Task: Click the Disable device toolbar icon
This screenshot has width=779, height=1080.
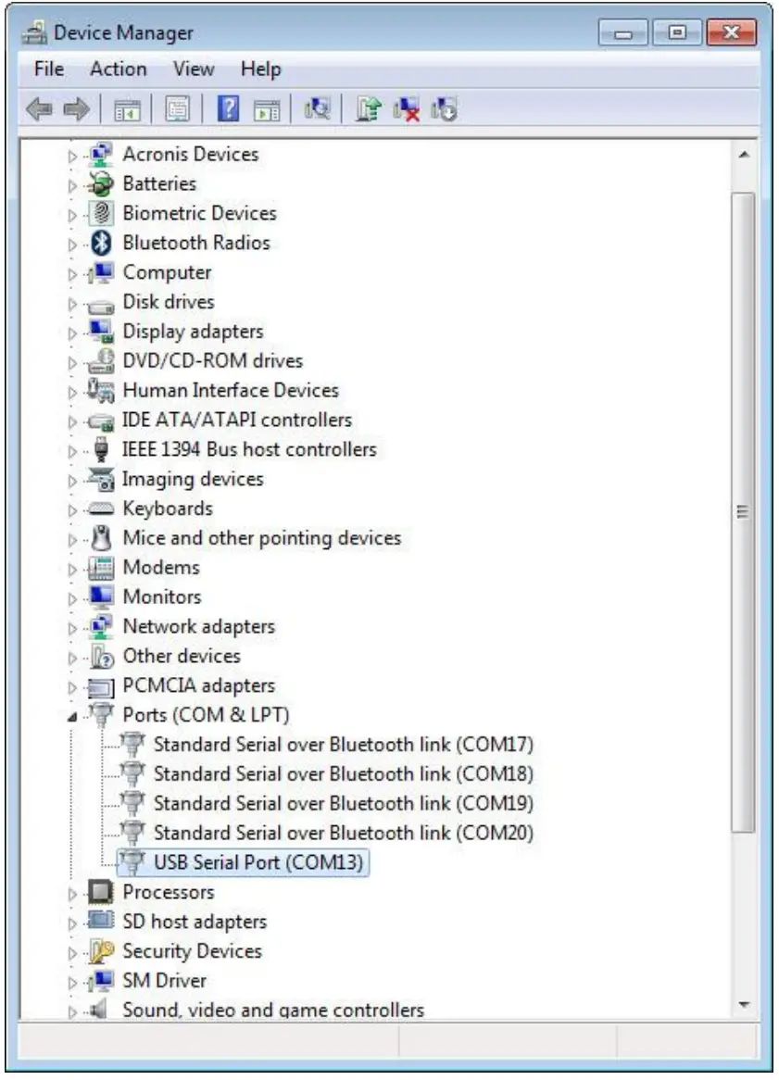Action: [x=444, y=110]
